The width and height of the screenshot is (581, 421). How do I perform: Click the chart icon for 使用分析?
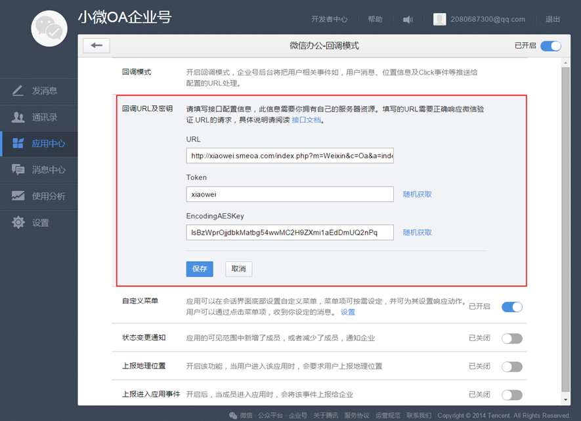(x=18, y=196)
